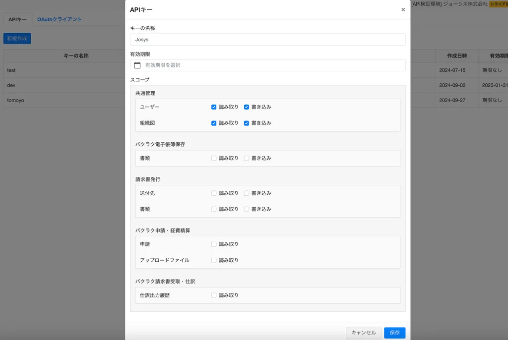Click キャンセル to dismiss changes
Screen dimensions: 508x340
(x=364, y=333)
